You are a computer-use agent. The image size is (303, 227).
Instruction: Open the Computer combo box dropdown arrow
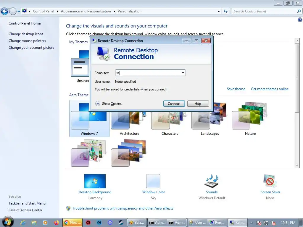coord(183,73)
